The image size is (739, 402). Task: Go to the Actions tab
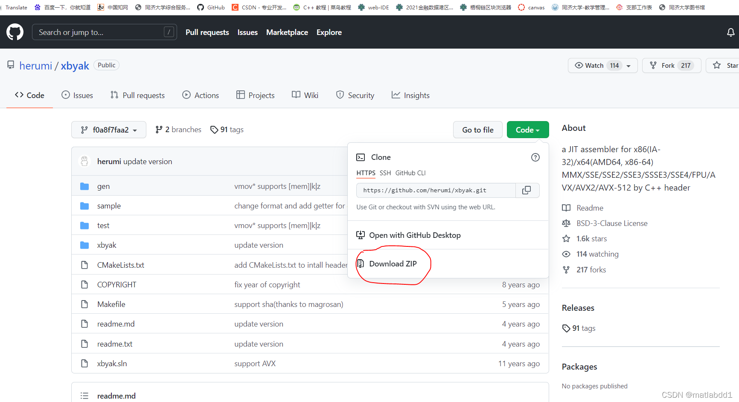pos(201,95)
